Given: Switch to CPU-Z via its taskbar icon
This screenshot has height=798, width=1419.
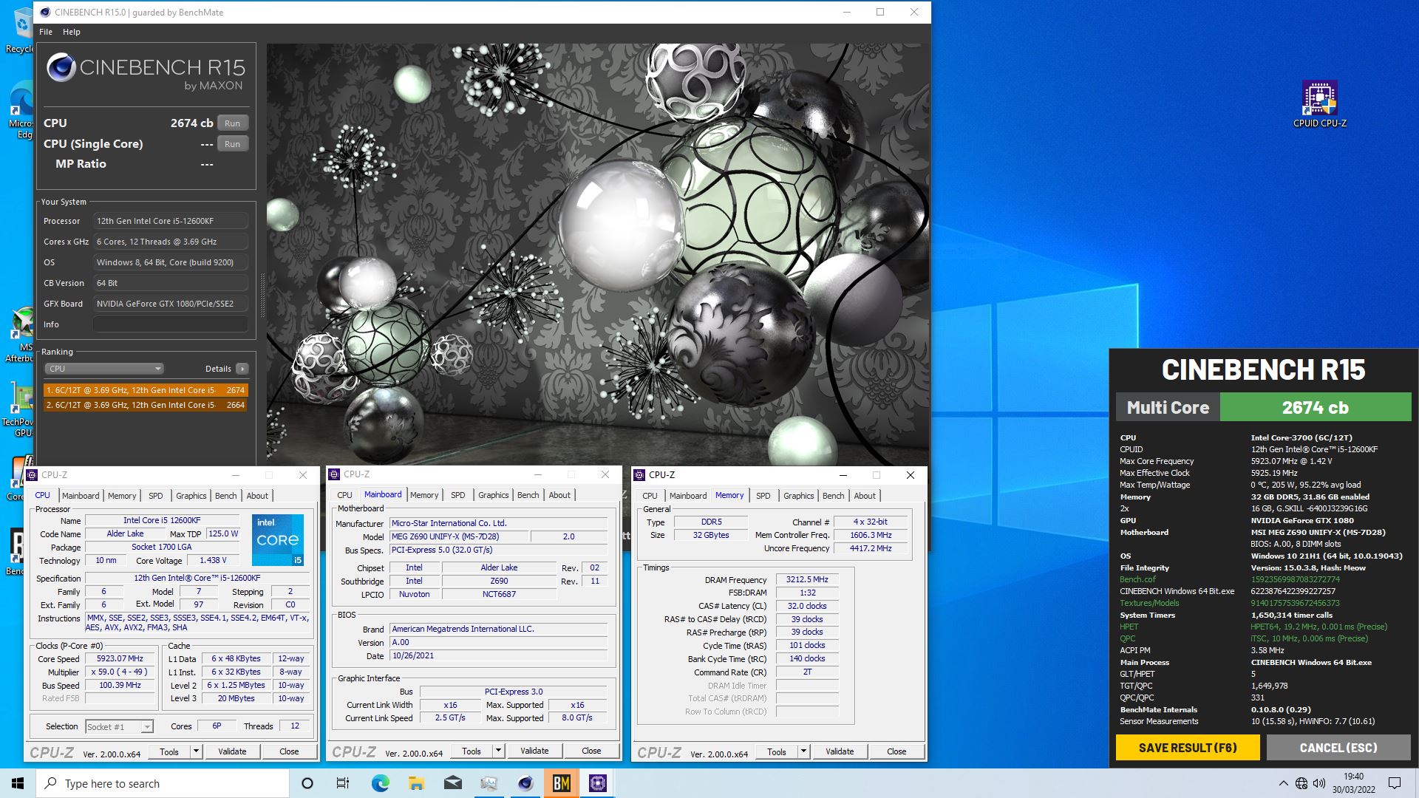Looking at the screenshot, I should click(x=598, y=783).
